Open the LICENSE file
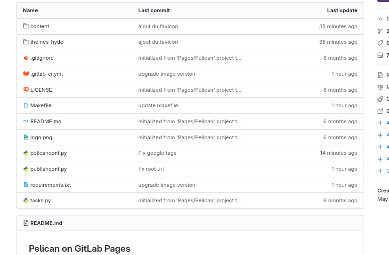The image size is (389, 255). [41, 90]
